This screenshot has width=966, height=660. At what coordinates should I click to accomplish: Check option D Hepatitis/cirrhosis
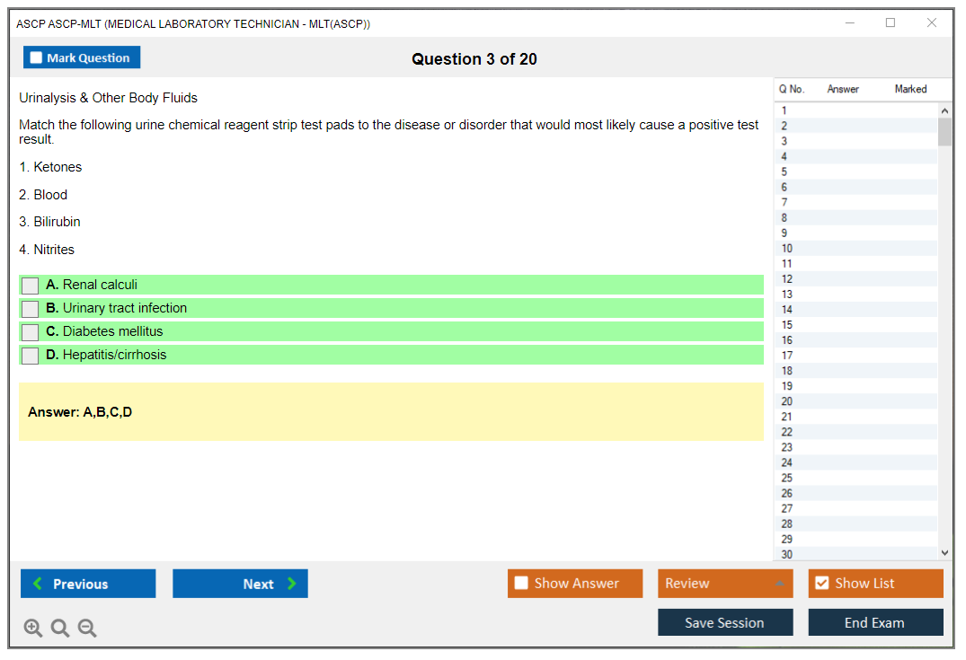(x=31, y=356)
